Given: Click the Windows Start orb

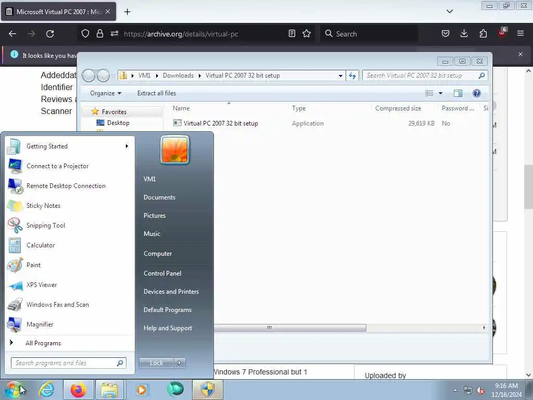Looking at the screenshot, I should (x=13, y=390).
